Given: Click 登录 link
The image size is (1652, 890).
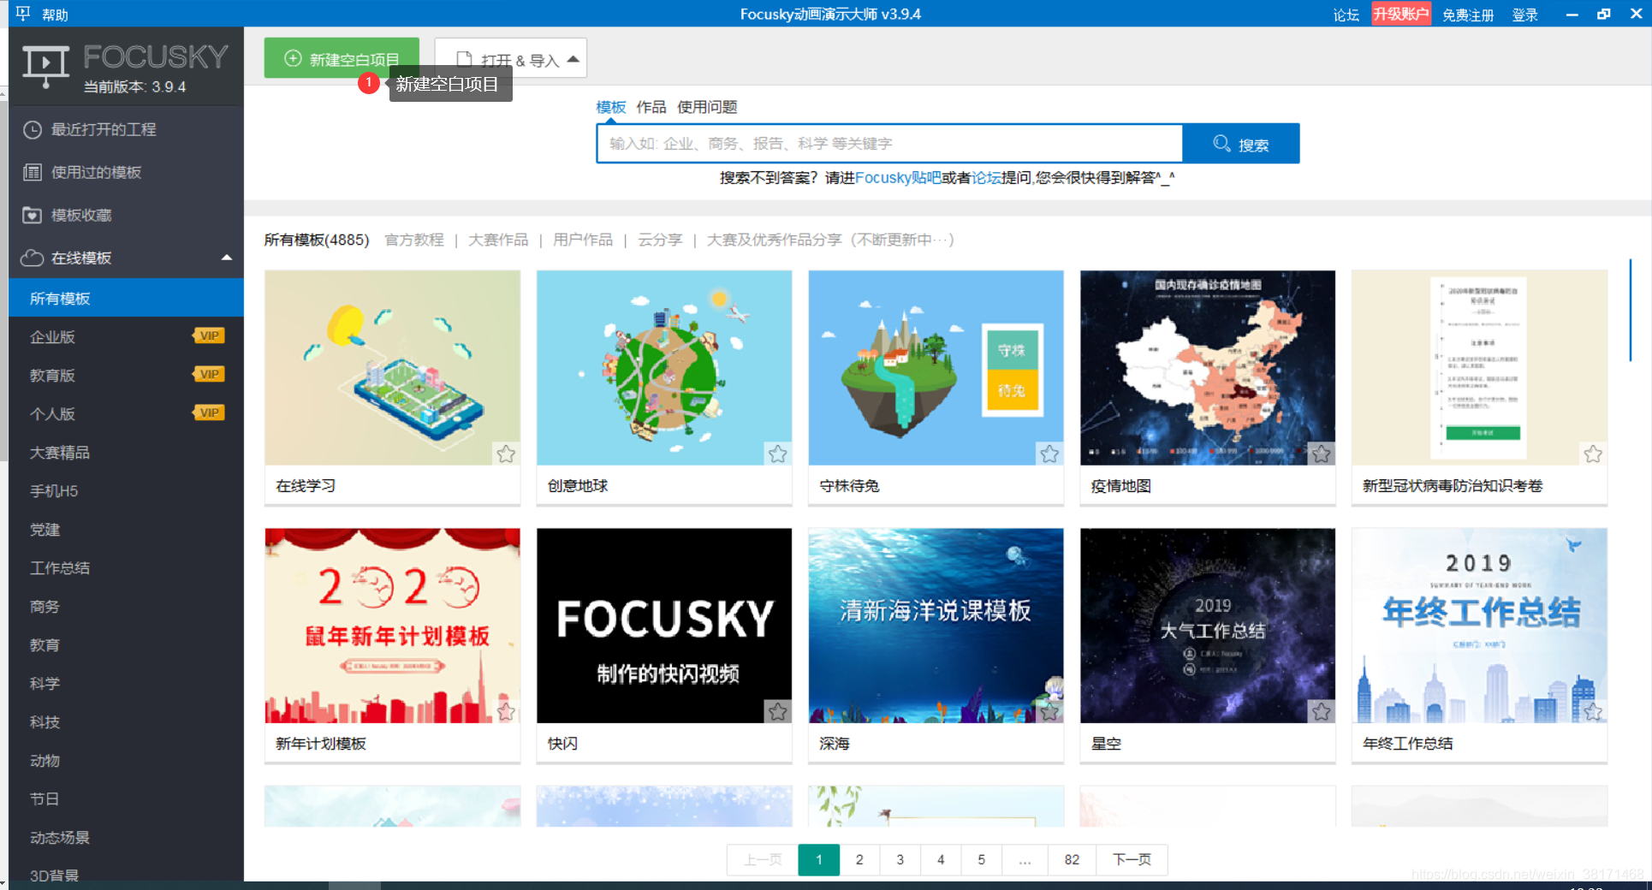Looking at the screenshot, I should click(x=1525, y=15).
